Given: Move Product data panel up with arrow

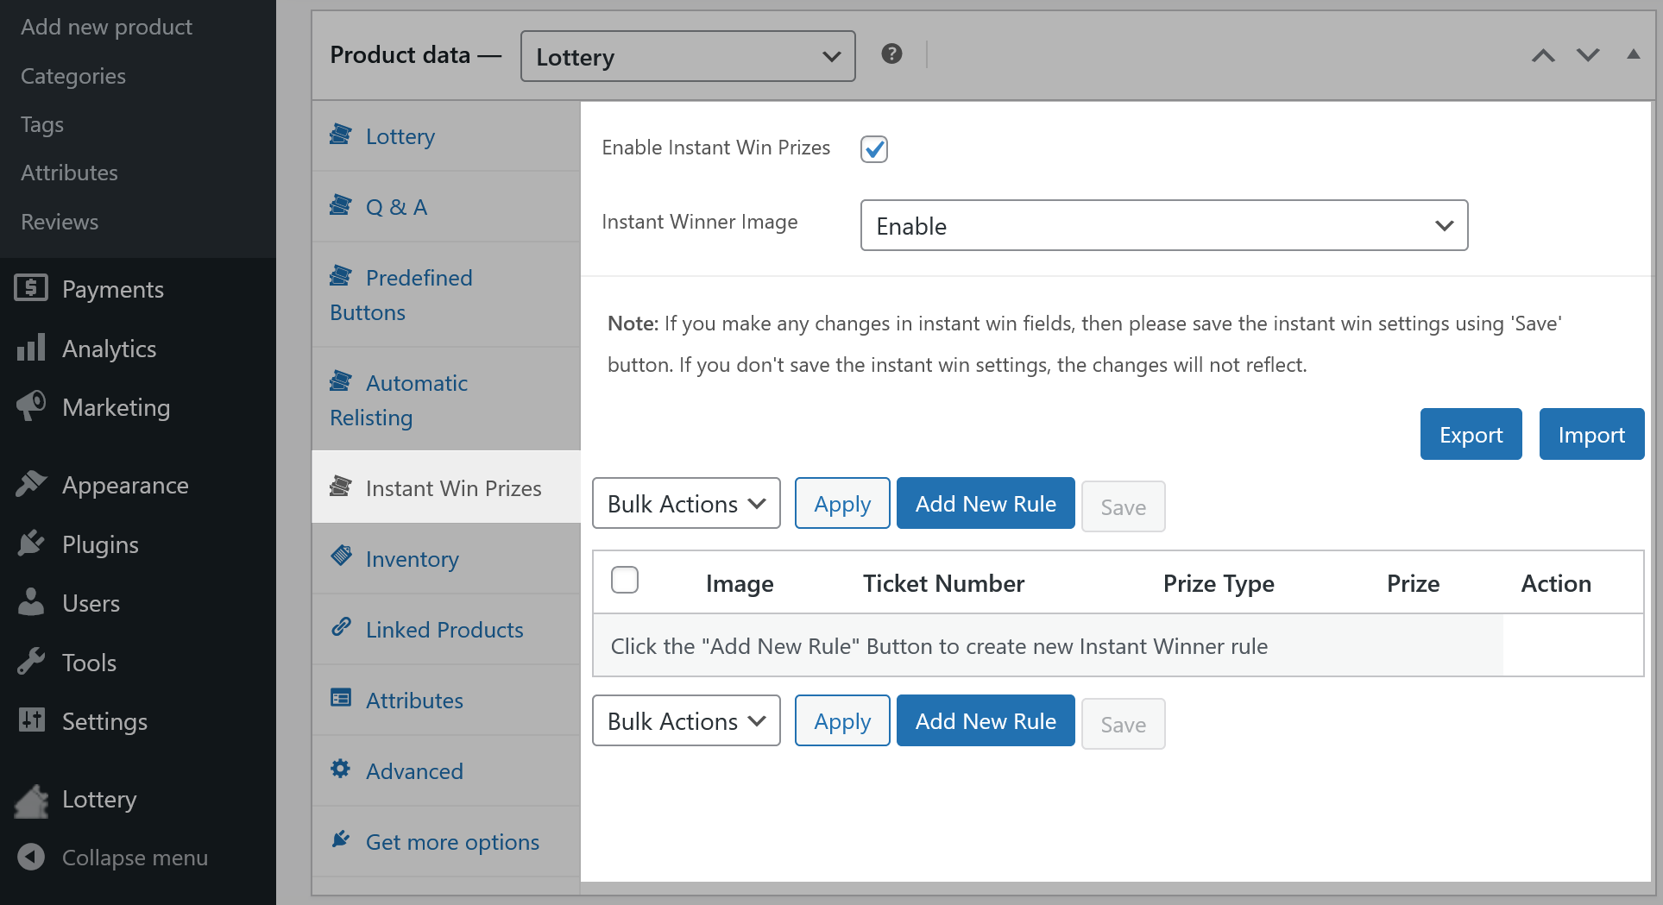Looking at the screenshot, I should coord(1543,56).
